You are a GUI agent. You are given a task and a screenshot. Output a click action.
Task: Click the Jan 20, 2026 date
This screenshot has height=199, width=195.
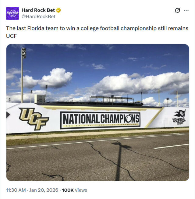(x=44, y=190)
